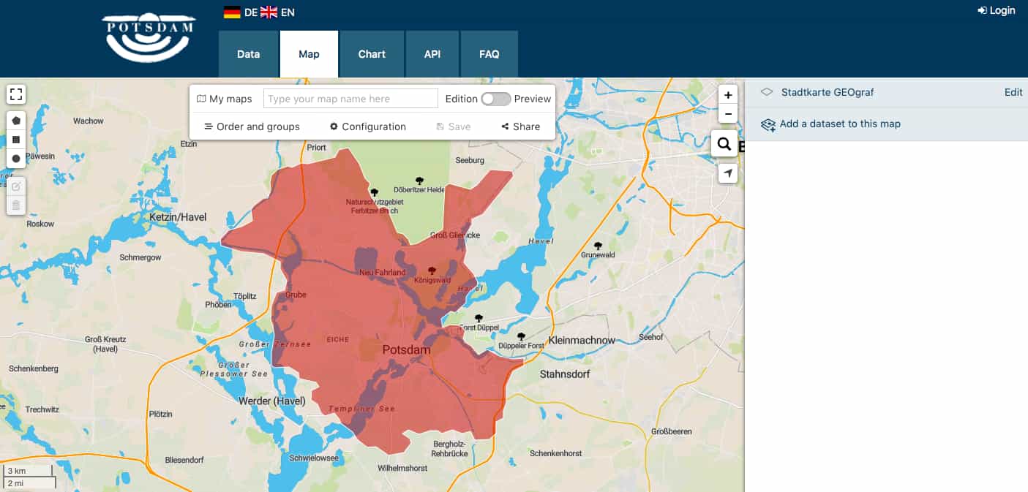This screenshot has width=1028, height=492.
Task: Expand Order and groups panel
Action: point(252,126)
